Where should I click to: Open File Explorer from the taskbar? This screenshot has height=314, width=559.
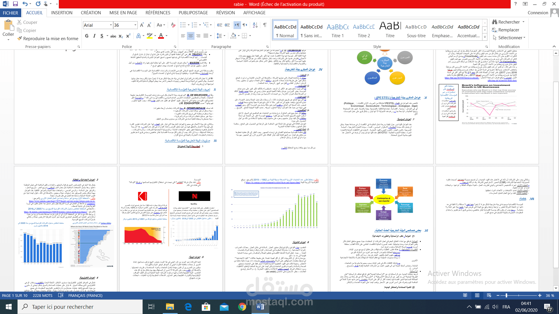[170, 307]
